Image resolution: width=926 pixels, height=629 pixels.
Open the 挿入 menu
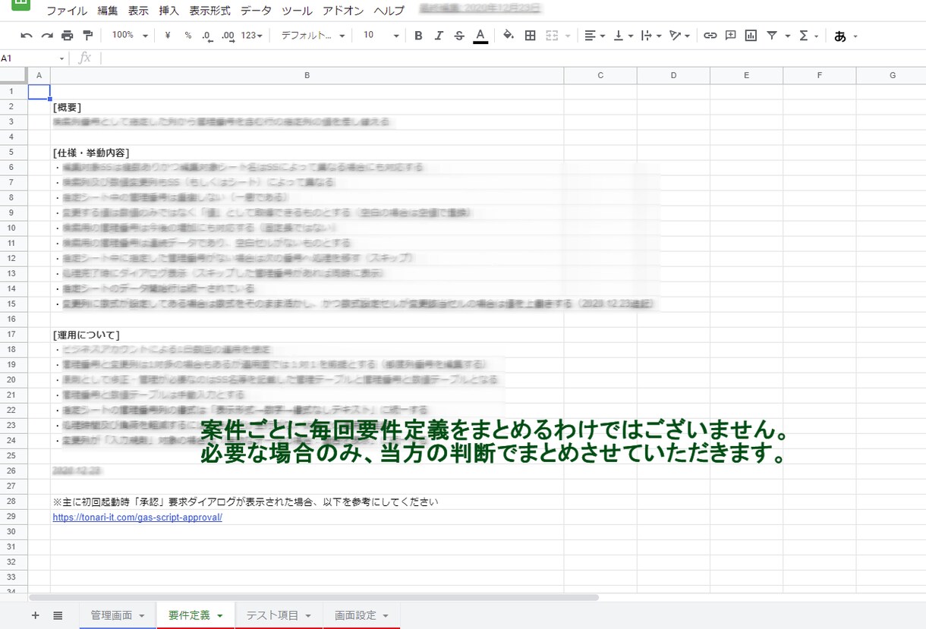169,11
